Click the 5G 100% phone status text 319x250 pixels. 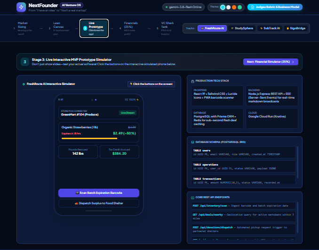click(x=130, y=100)
